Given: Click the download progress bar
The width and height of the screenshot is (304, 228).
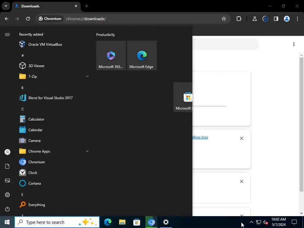Looking at the screenshot, I should (x=210, y=106).
